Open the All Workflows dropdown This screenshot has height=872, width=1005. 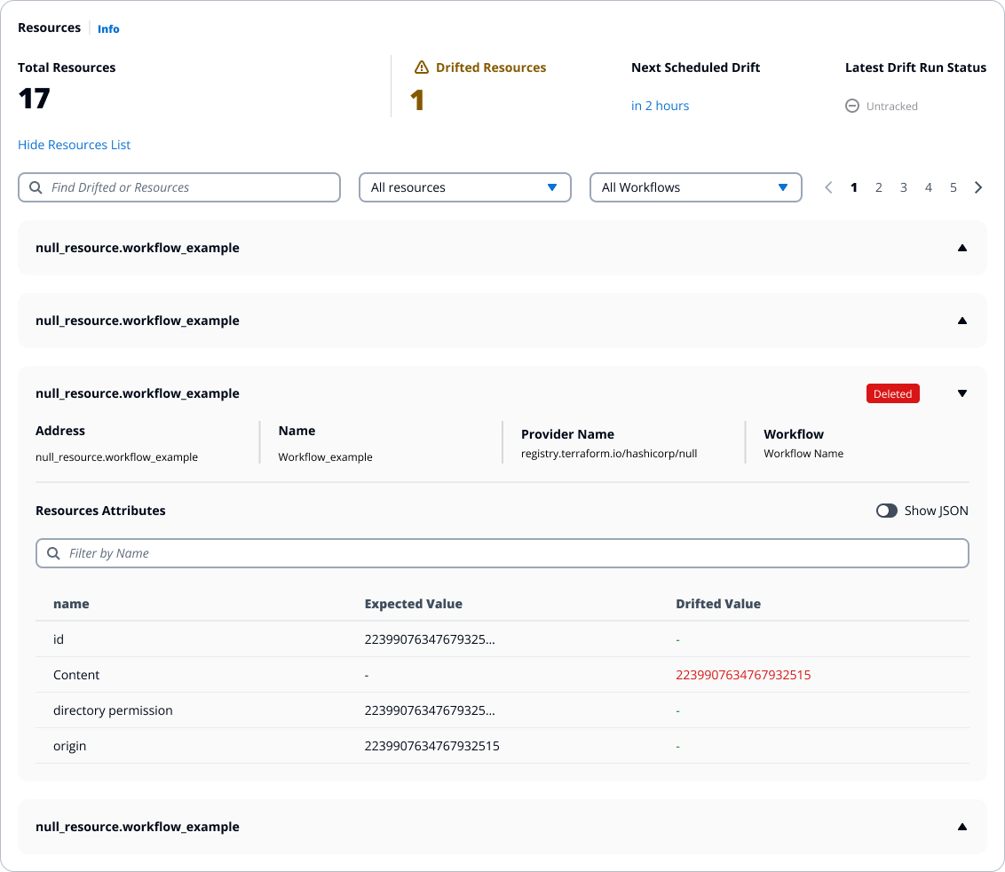[x=695, y=187]
